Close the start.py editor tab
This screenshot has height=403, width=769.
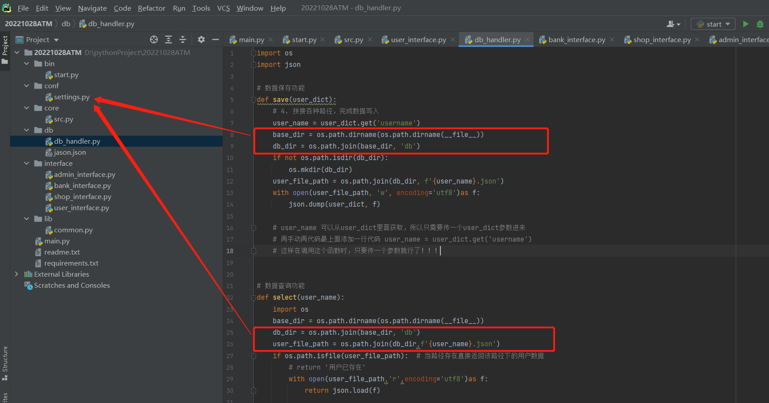322,39
